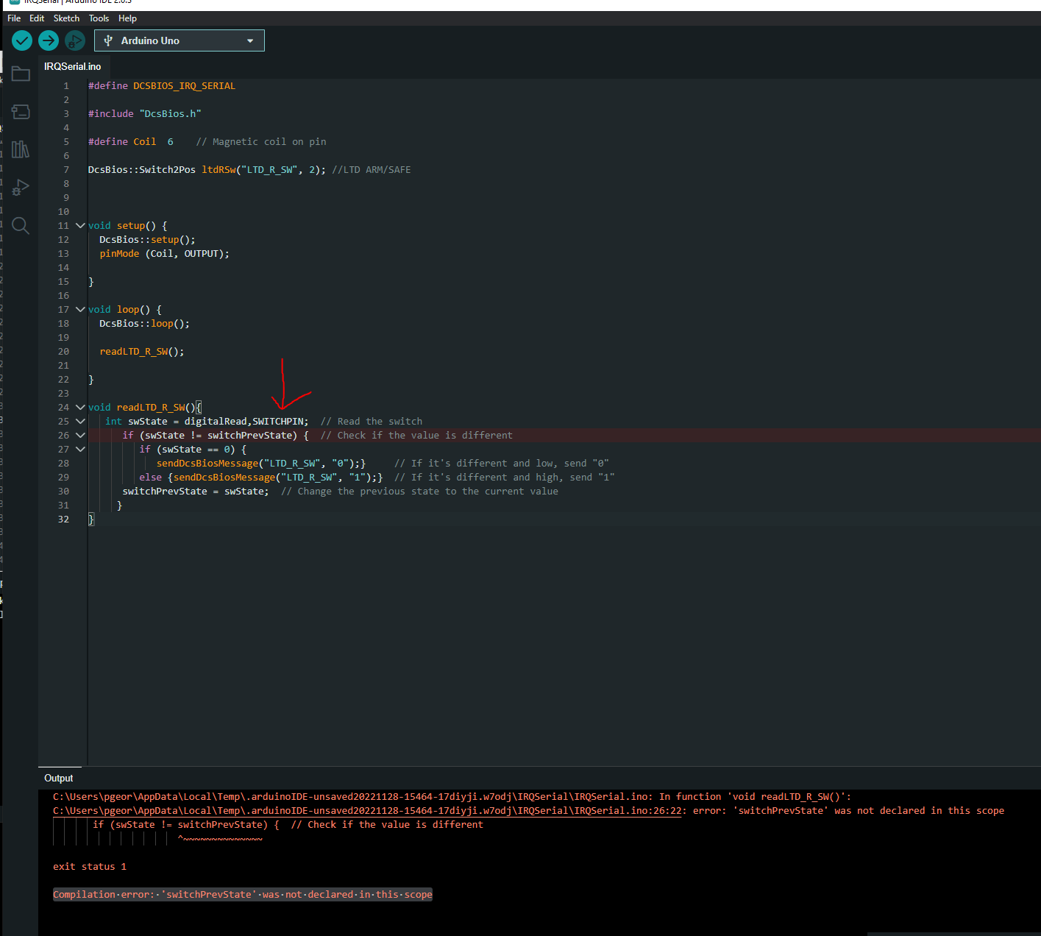Click 'switchPrevState = swState;' on line 30
1041x936 pixels.
(196, 492)
